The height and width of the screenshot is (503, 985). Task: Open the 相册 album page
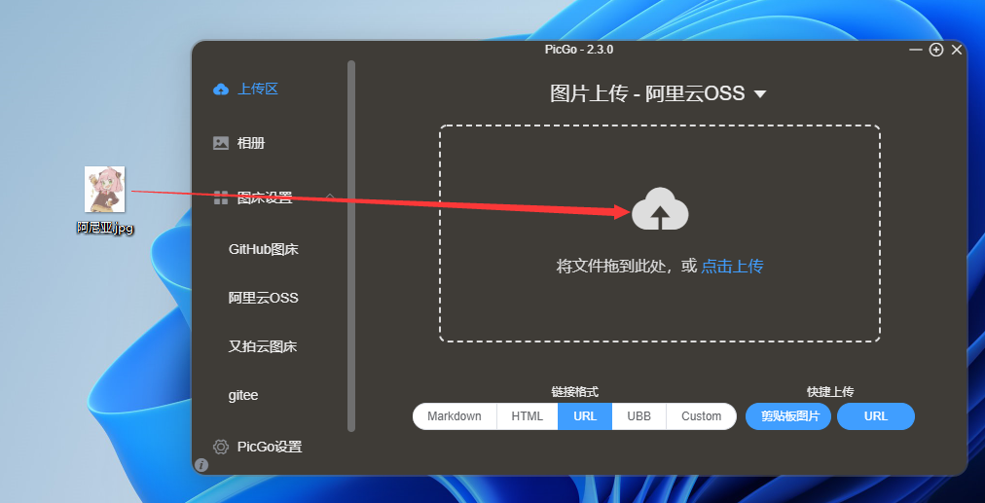pyautogui.click(x=251, y=143)
